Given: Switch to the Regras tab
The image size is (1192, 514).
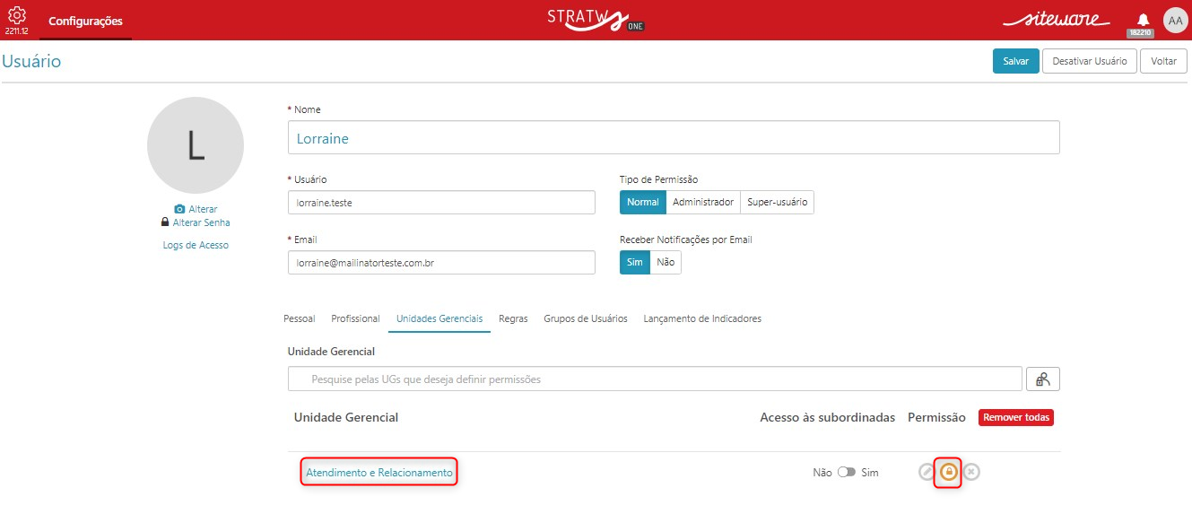Looking at the screenshot, I should coord(513,318).
